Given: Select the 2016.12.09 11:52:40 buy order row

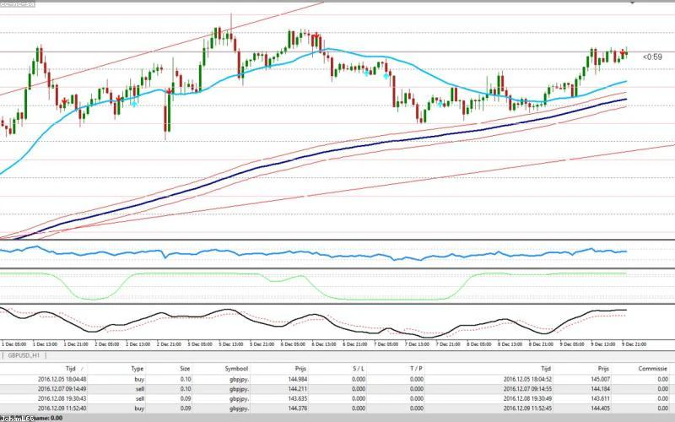Looking at the screenshot, I should pos(337,408).
